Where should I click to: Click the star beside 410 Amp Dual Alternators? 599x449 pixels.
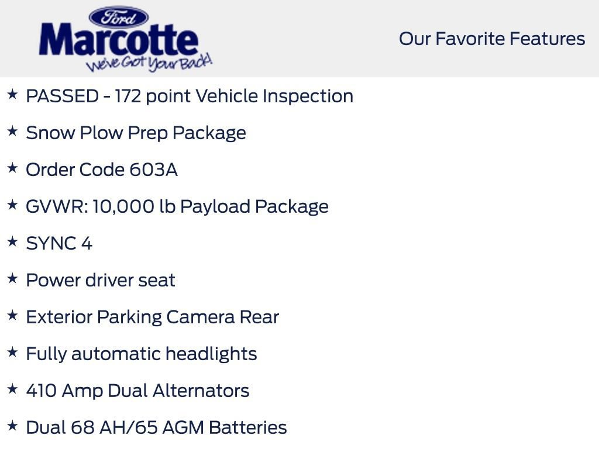(12, 389)
